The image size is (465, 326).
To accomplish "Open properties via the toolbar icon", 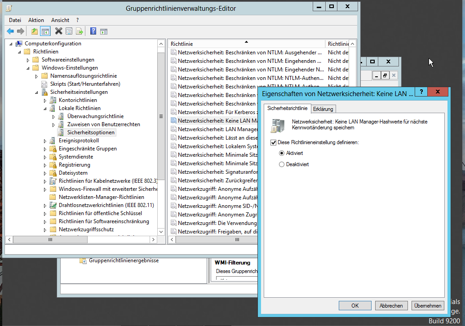I will pyautogui.click(x=68, y=31).
